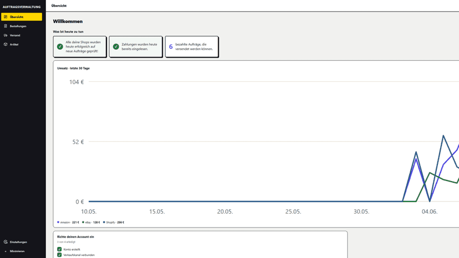The height and width of the screenshot is (258, 459).
Task: Click the number 6 on orders card
Action: 171,47
